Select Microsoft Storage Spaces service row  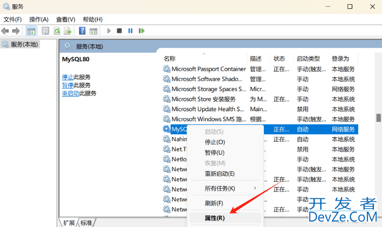(260, 89)
